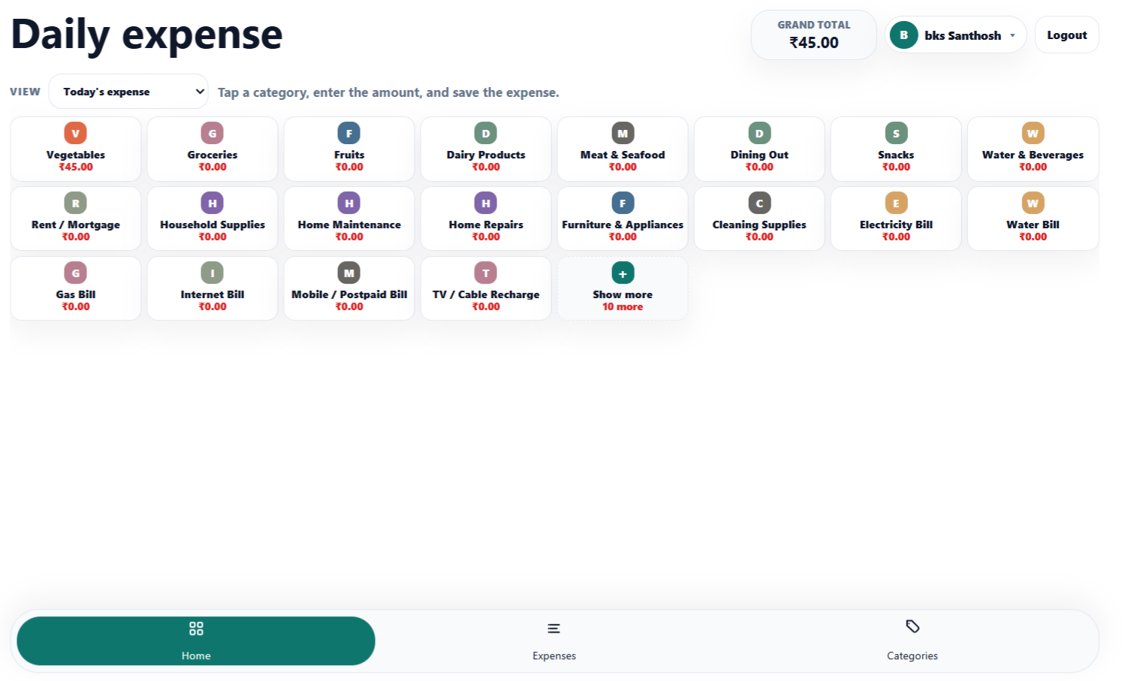This screenshot has height=681, width=1122.
Task: Click the Internet Bill label
Action: (212, 294)
